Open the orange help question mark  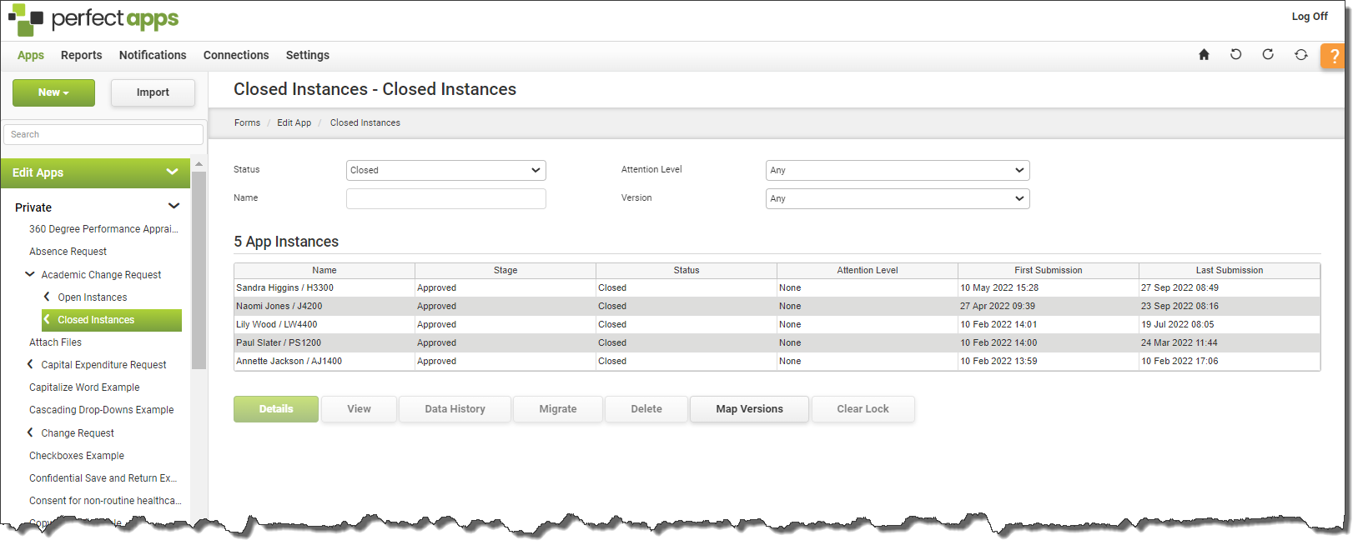(x=1333, y=56)
